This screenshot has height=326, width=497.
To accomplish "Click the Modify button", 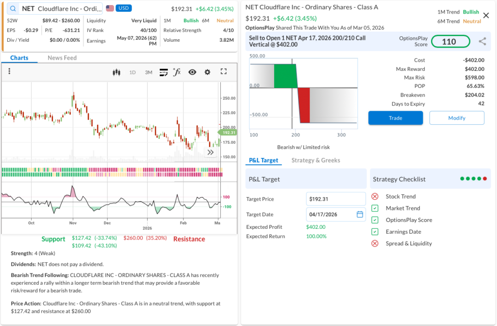I will click(456, 118).
